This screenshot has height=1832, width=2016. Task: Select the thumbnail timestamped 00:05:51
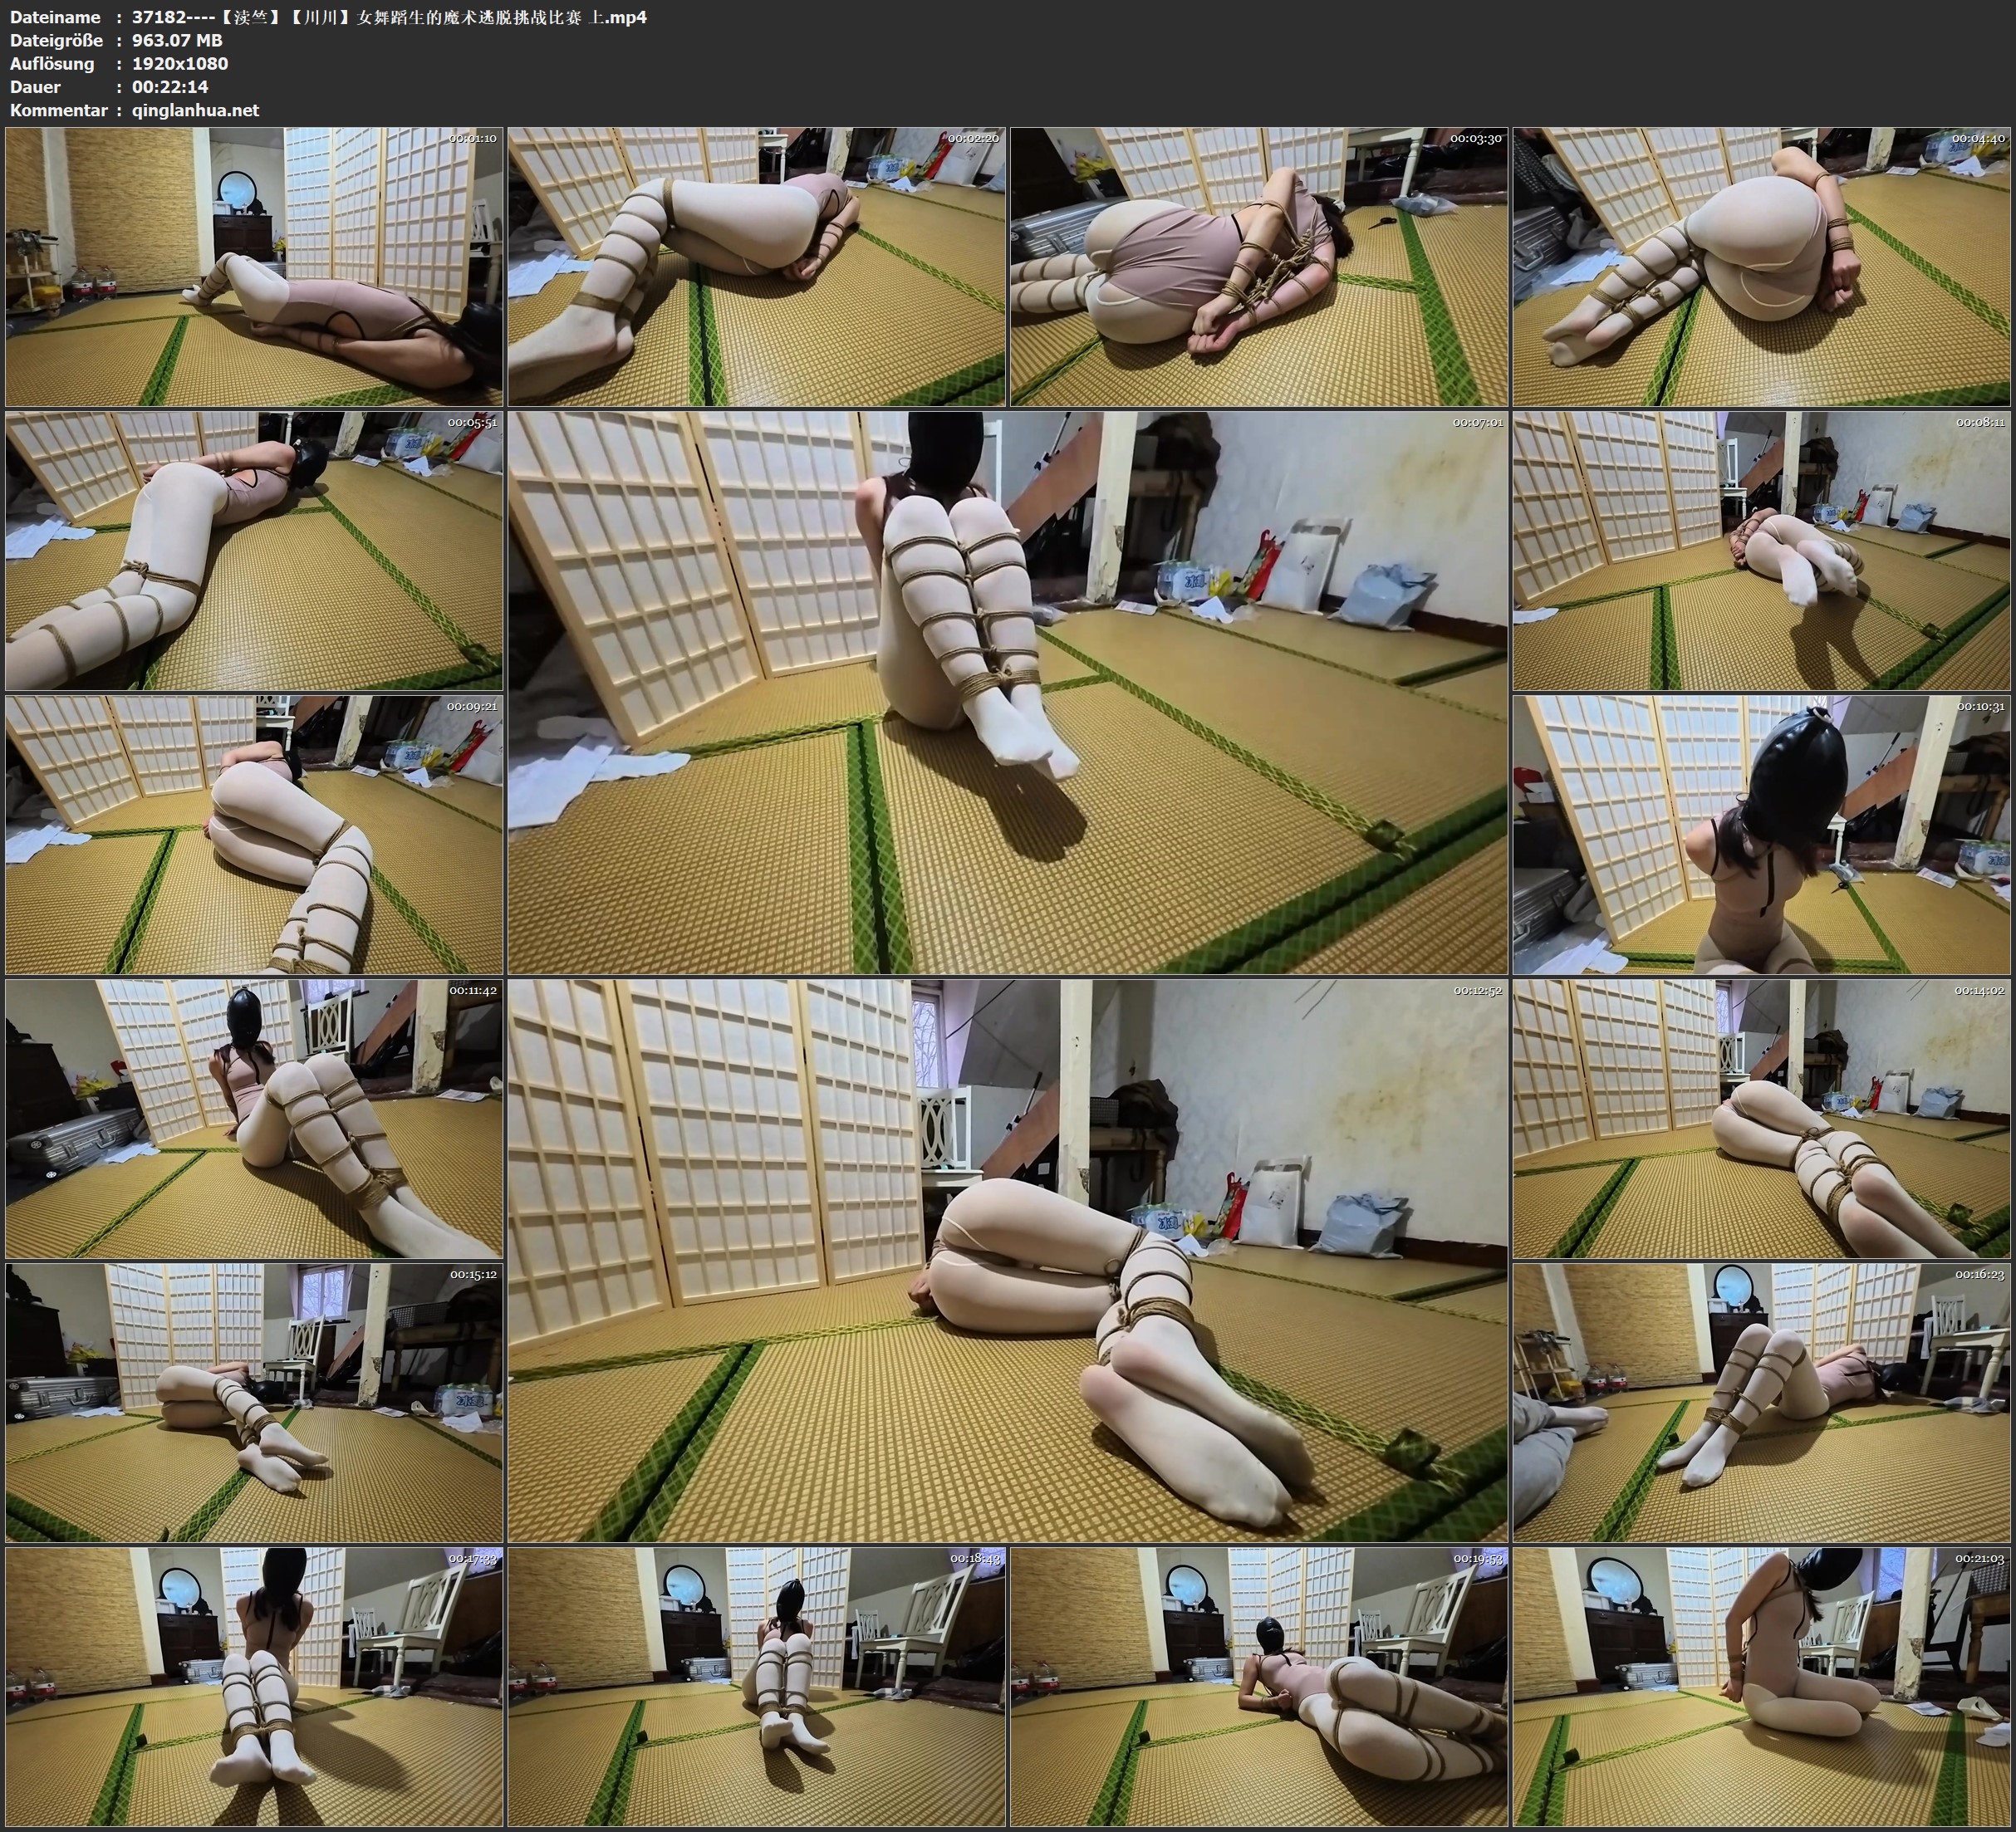pos(254,551)
